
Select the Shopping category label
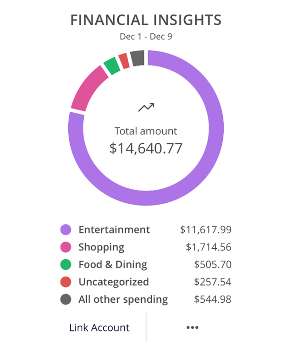tap(101, 247)
